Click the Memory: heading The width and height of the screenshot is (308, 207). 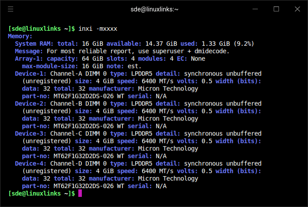click(20, 36)
